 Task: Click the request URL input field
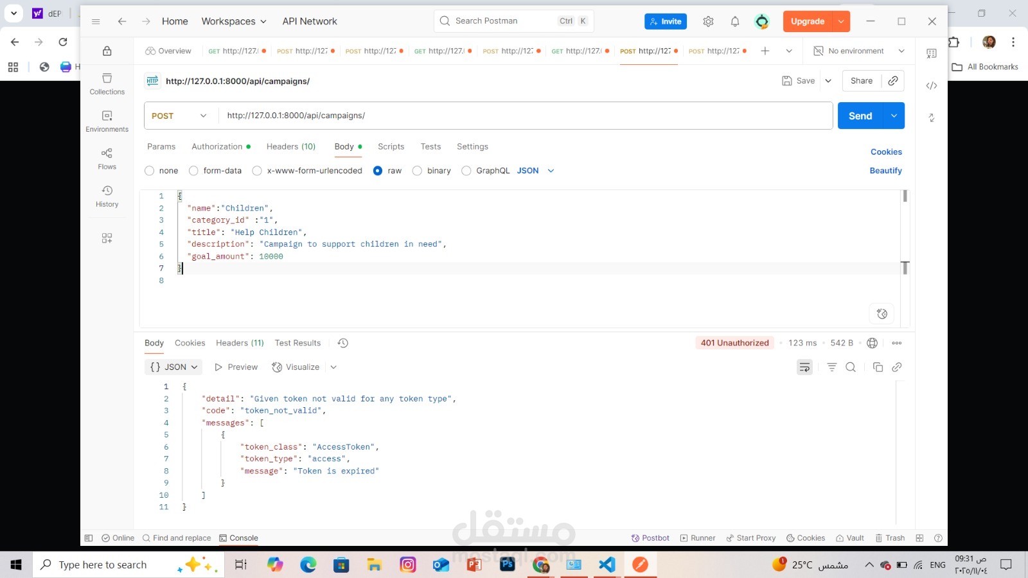(x=526, y=116)
